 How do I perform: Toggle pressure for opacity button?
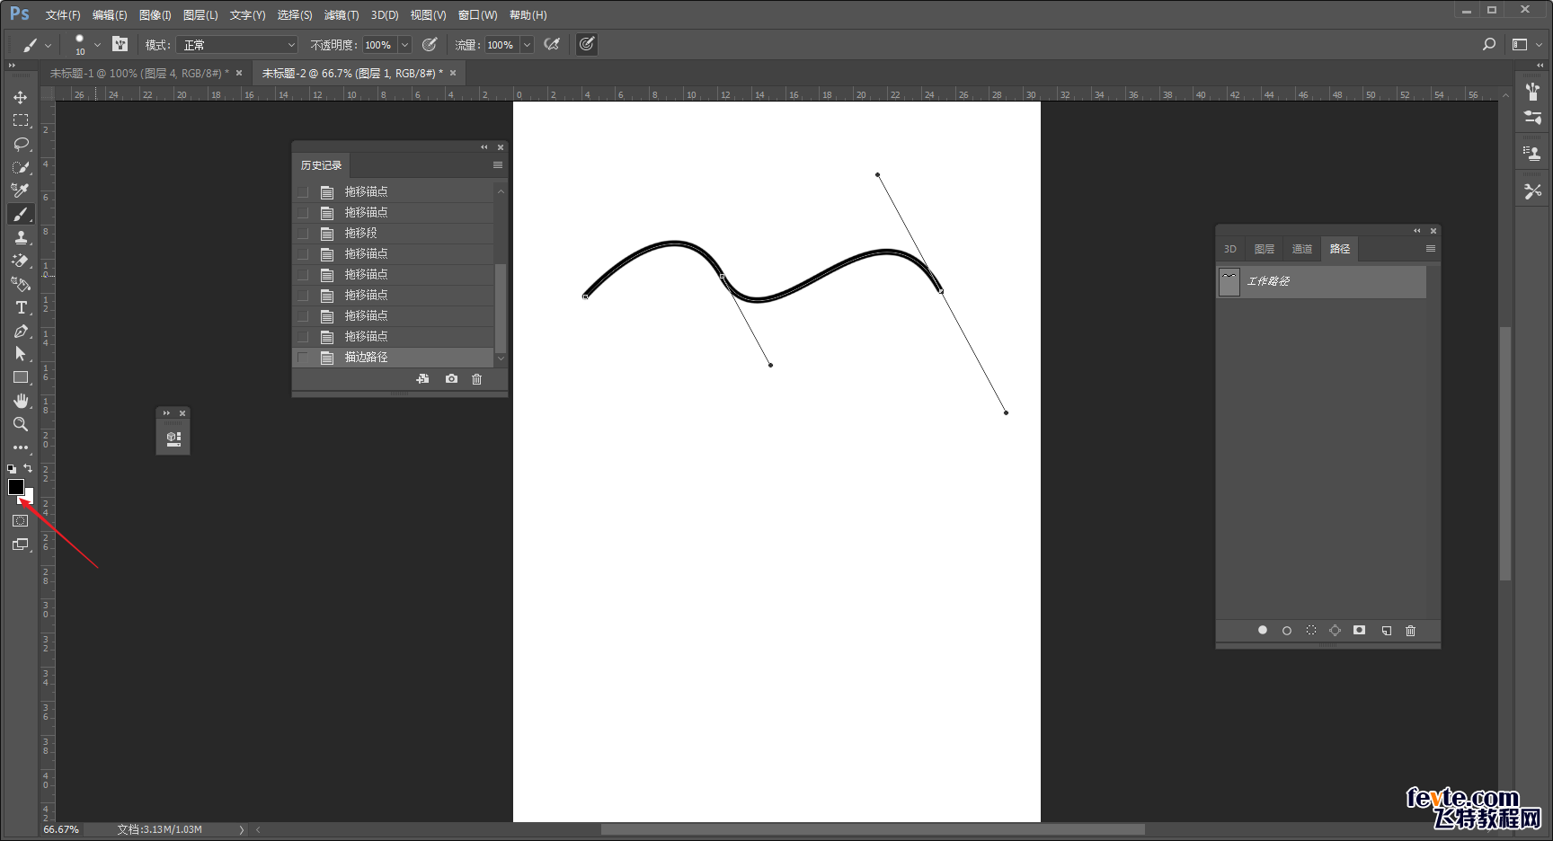(430, 45)
